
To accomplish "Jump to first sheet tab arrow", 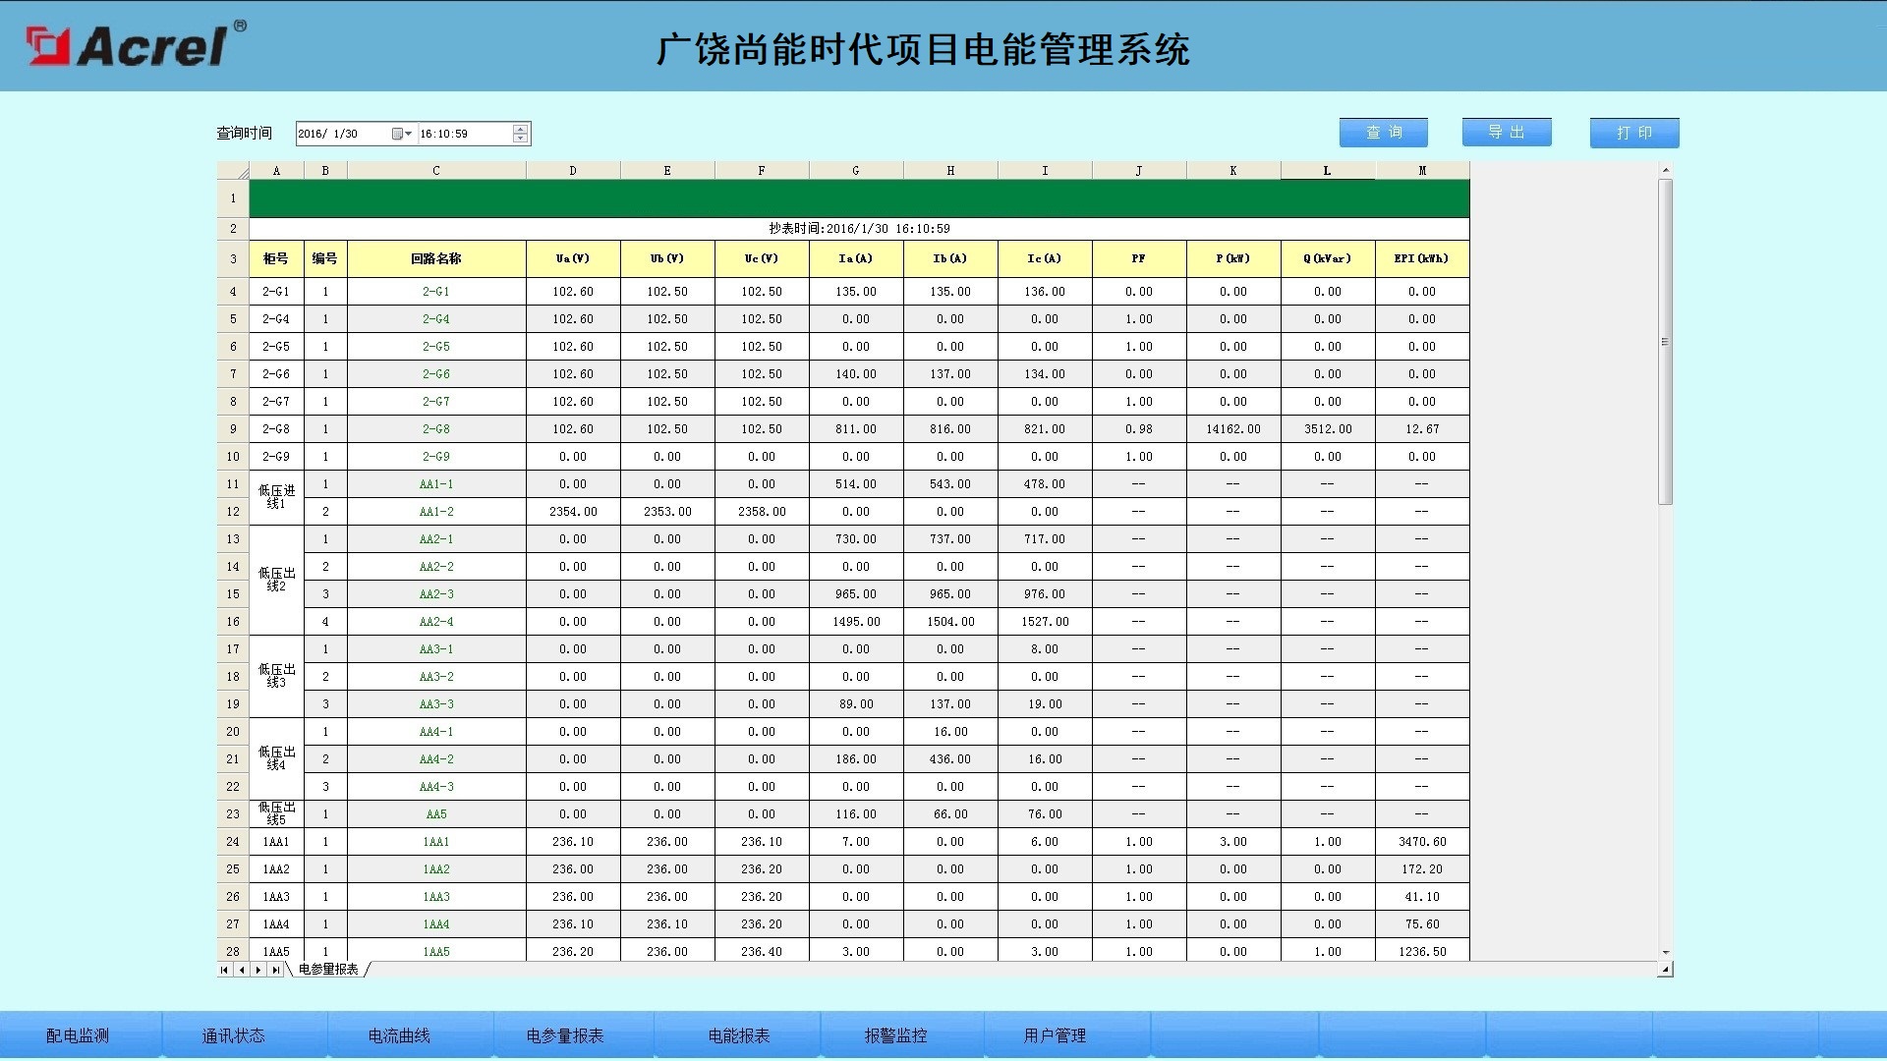I will tap(224, 970).
